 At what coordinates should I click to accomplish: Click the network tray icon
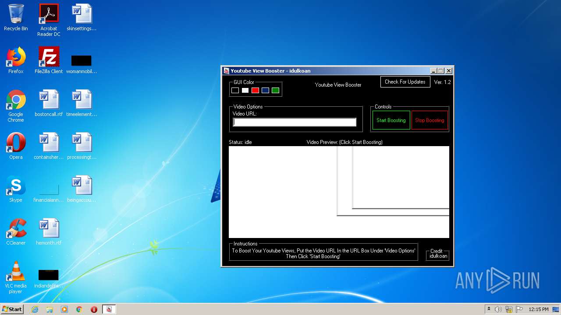509,309
